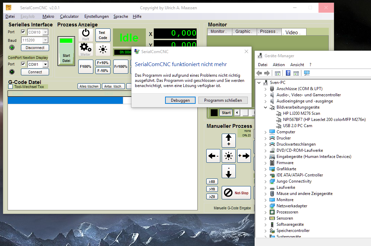Open the COM10 port dropdown
The height and width of the screenshot is (246, 371).
tap(45, 32)
